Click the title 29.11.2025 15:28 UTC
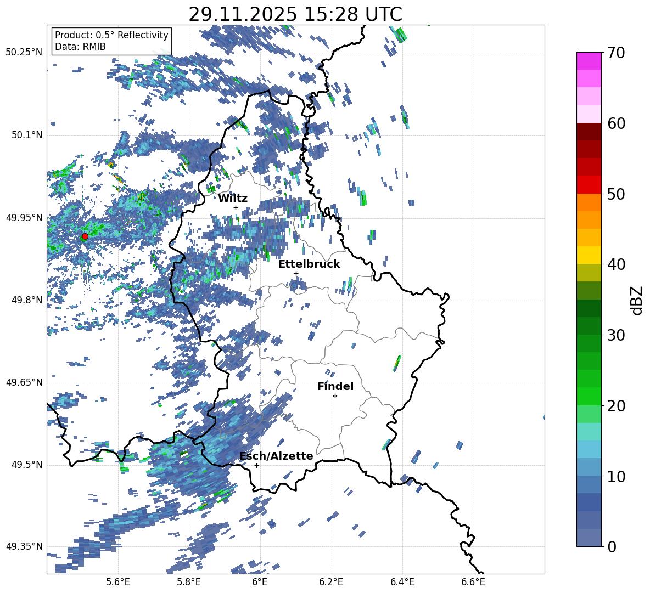Screen dimensions: 650x593 pyautogui.click(x=295, y=14)
